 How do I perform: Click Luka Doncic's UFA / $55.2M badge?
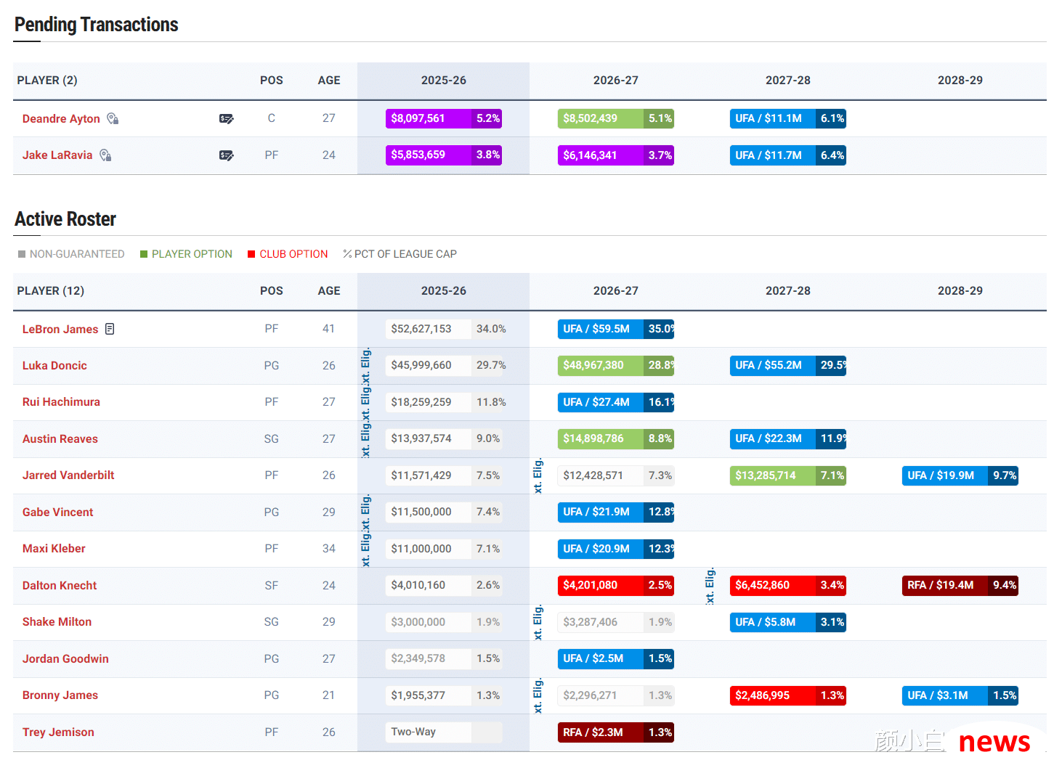click(x=788, y=365)
